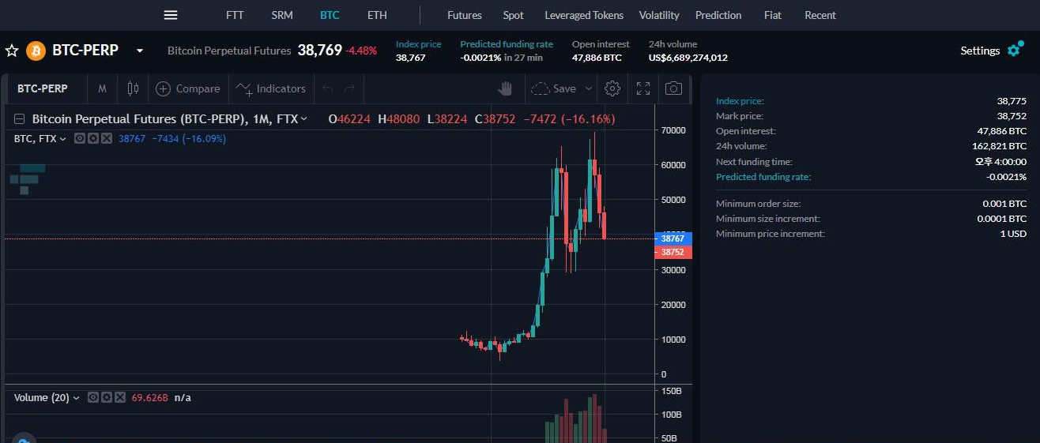Select the hand pan tool

click(x=506, y=88)
